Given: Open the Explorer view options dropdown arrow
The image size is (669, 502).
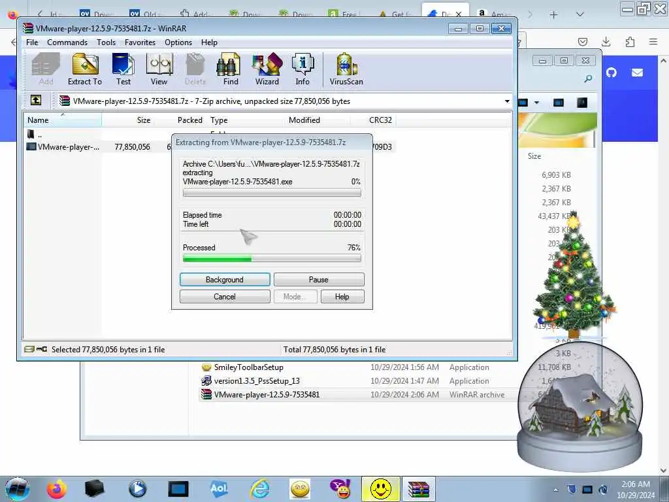Looking at the screenshot, I should pos(537,103).
